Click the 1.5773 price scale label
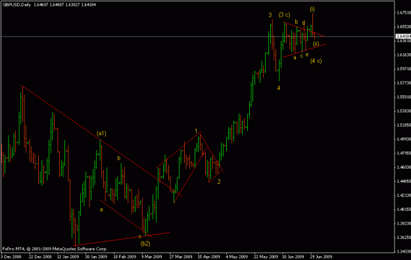411x260 pixels. click(404, 83)
